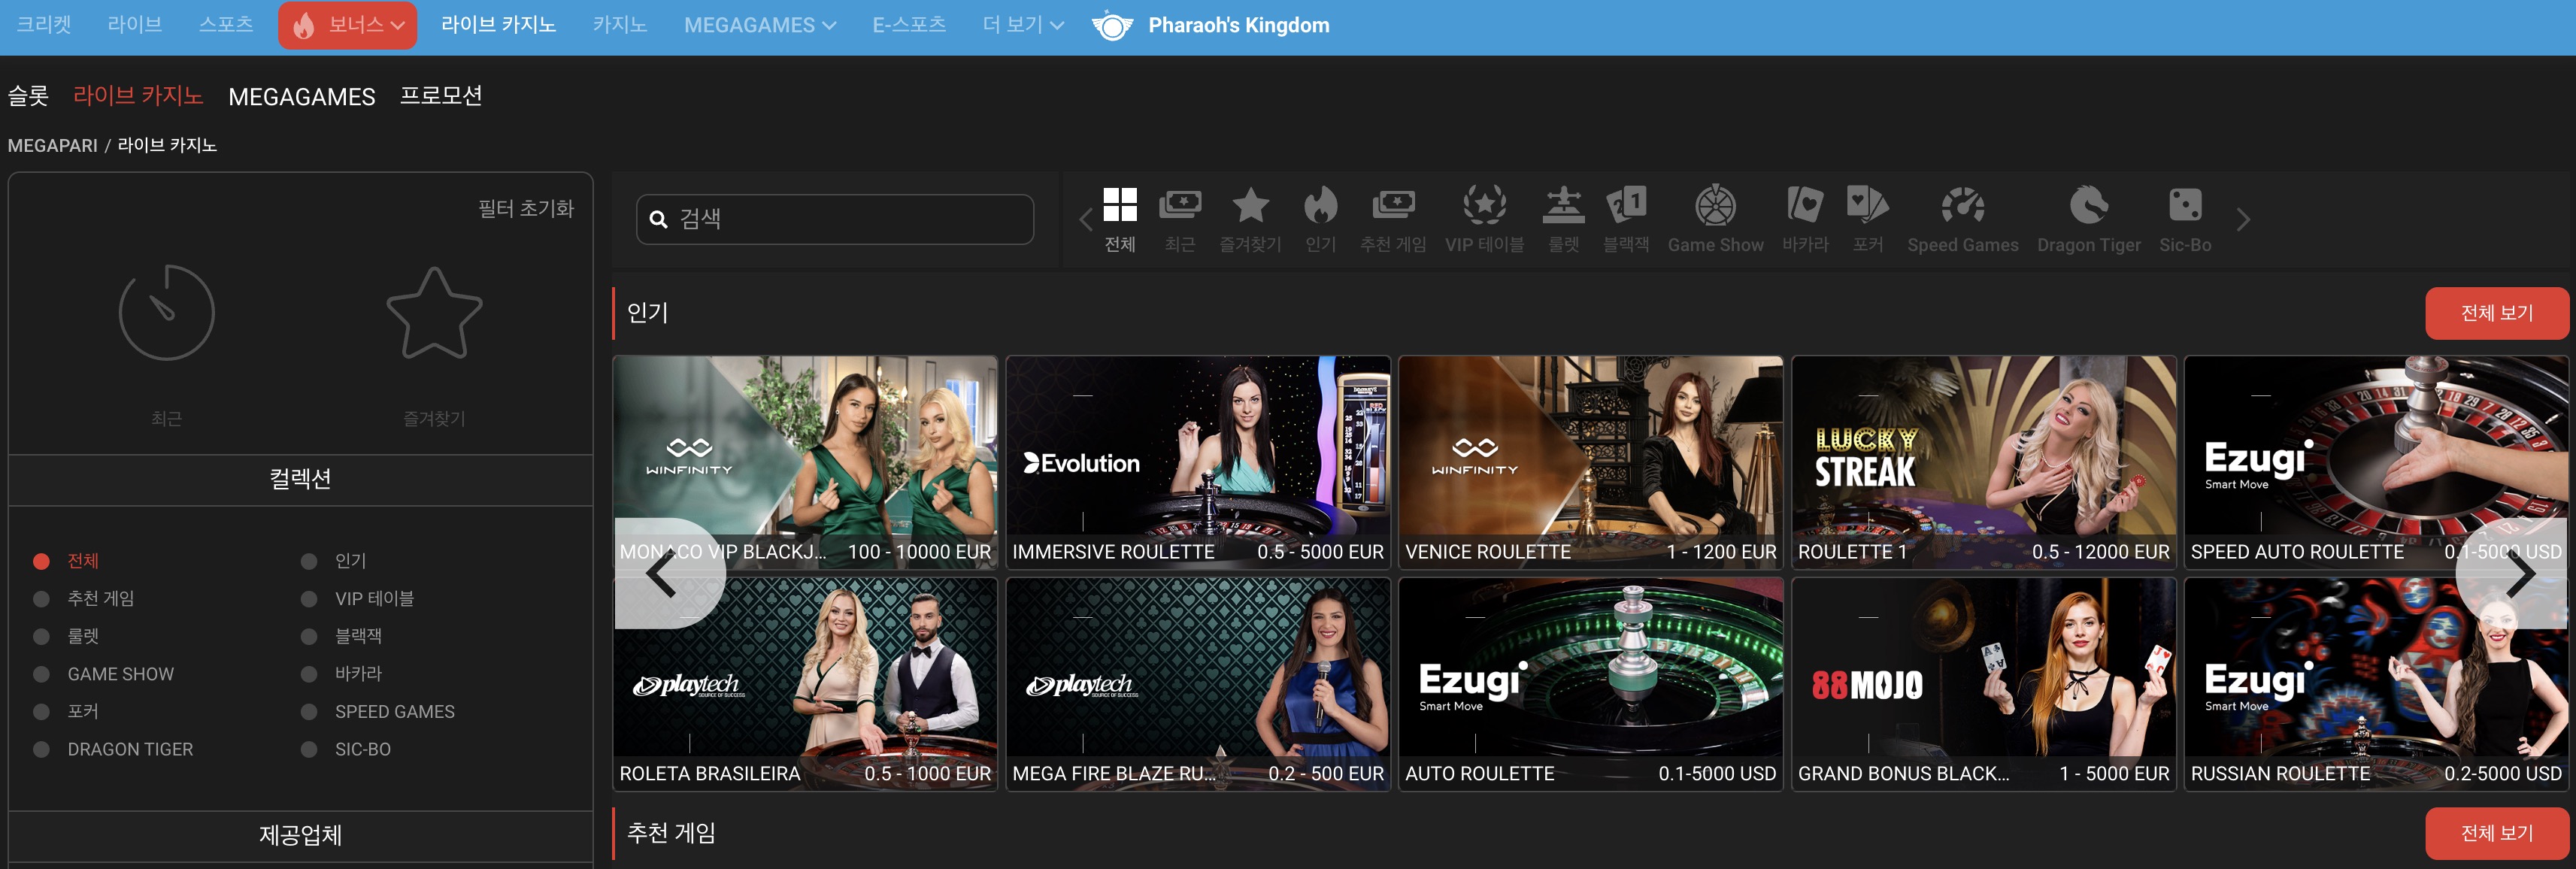Go to 스포츠 in the top navigation
The height and width of the screenshot is (869, 2576).
tap(226, 25)
